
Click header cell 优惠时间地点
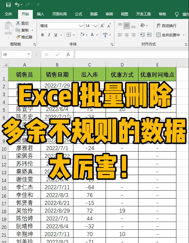[157, 75]
